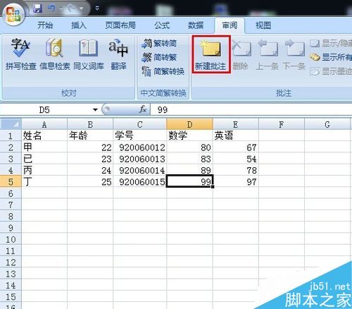This screenshot has width=352, height=309.
Task: Run 拼写检查 spelling check
Action: click(21, 54)
